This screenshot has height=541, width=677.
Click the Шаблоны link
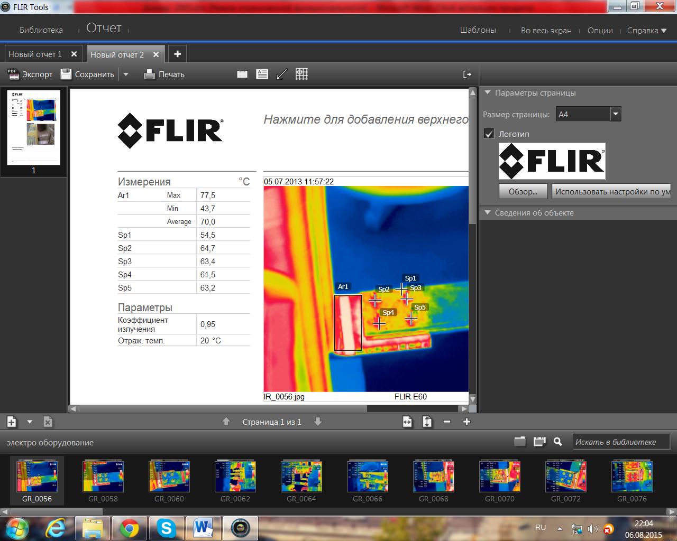[478, 30]
